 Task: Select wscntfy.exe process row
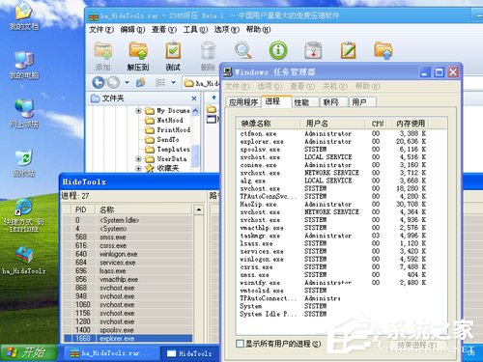coord(333,283)
